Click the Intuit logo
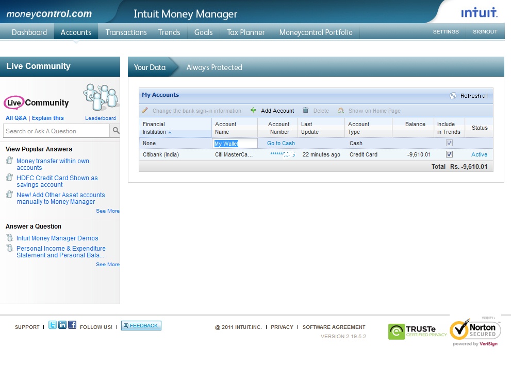The width and height of the screenshot is (511, 367). point(479,12)
